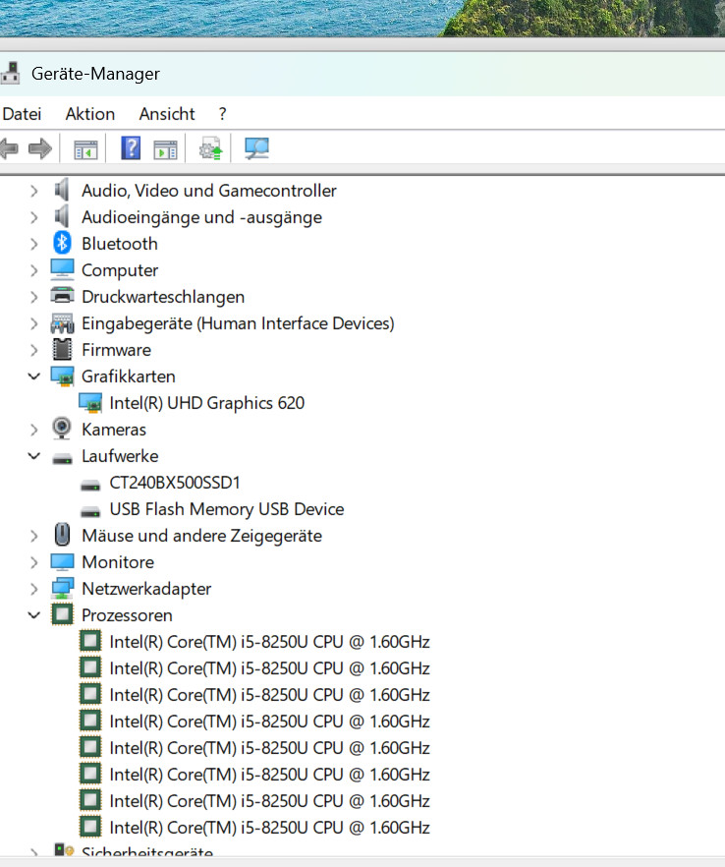Open the Aktion menu
The height and width of the screenshot is (867, 725).
pos(90,114)
